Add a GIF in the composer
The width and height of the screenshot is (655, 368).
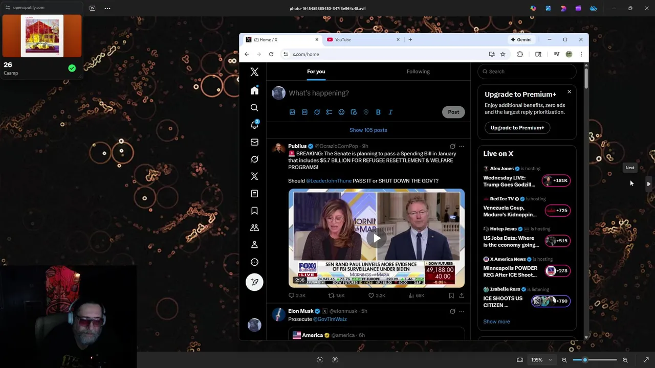tap(304, 112)
